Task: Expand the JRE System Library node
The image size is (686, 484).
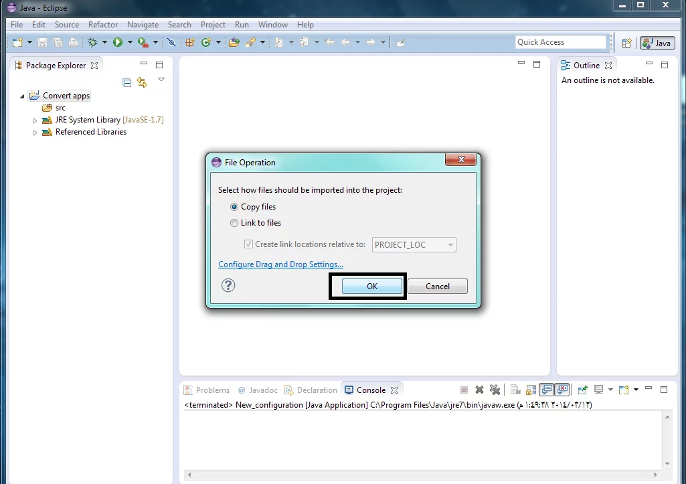Action: pos(35,120)
